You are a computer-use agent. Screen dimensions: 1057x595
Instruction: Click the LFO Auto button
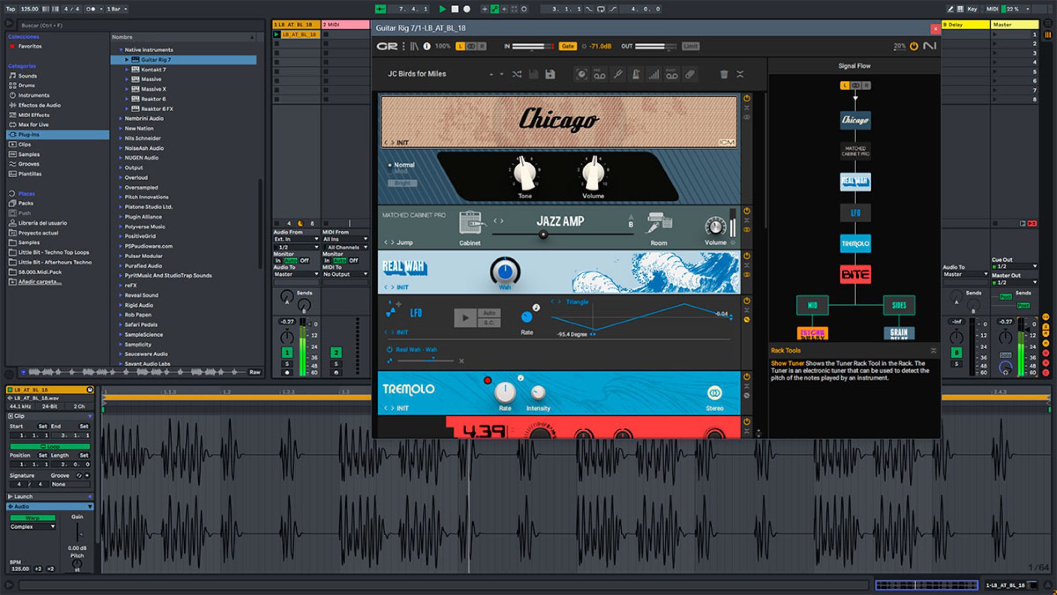(x=489, y=313)
